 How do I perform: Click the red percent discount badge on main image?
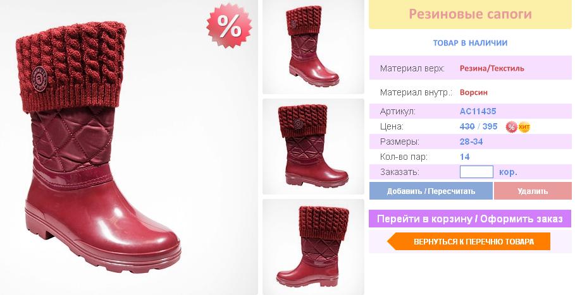point(229,26)
